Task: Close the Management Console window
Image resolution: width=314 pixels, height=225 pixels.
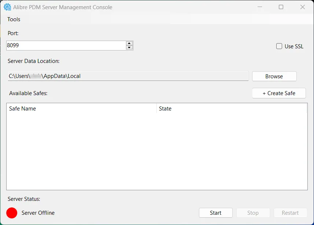Action: (x=303, y=7)
